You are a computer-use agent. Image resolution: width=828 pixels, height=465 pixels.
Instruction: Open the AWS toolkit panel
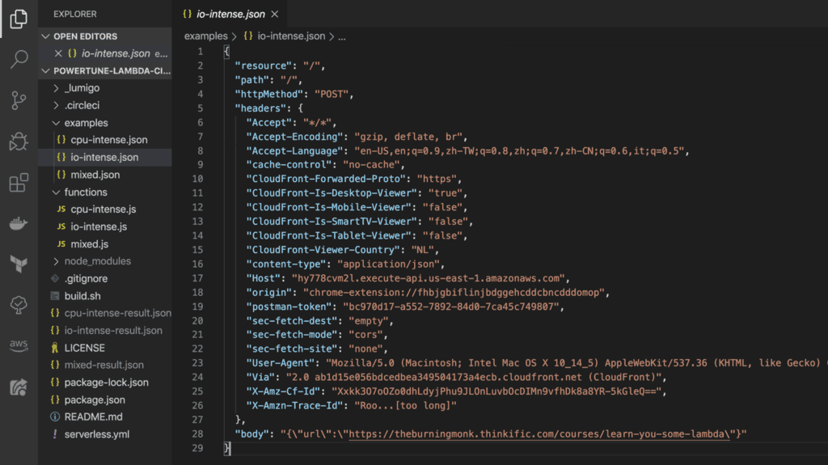click(18, 345)
